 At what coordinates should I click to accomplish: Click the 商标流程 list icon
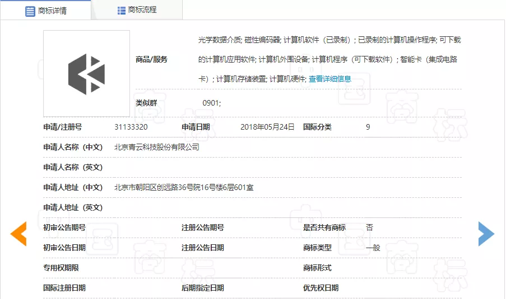tap(122, 11)
